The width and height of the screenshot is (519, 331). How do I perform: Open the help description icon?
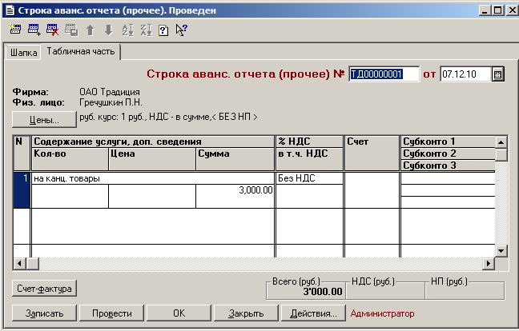tap(163, 30)
